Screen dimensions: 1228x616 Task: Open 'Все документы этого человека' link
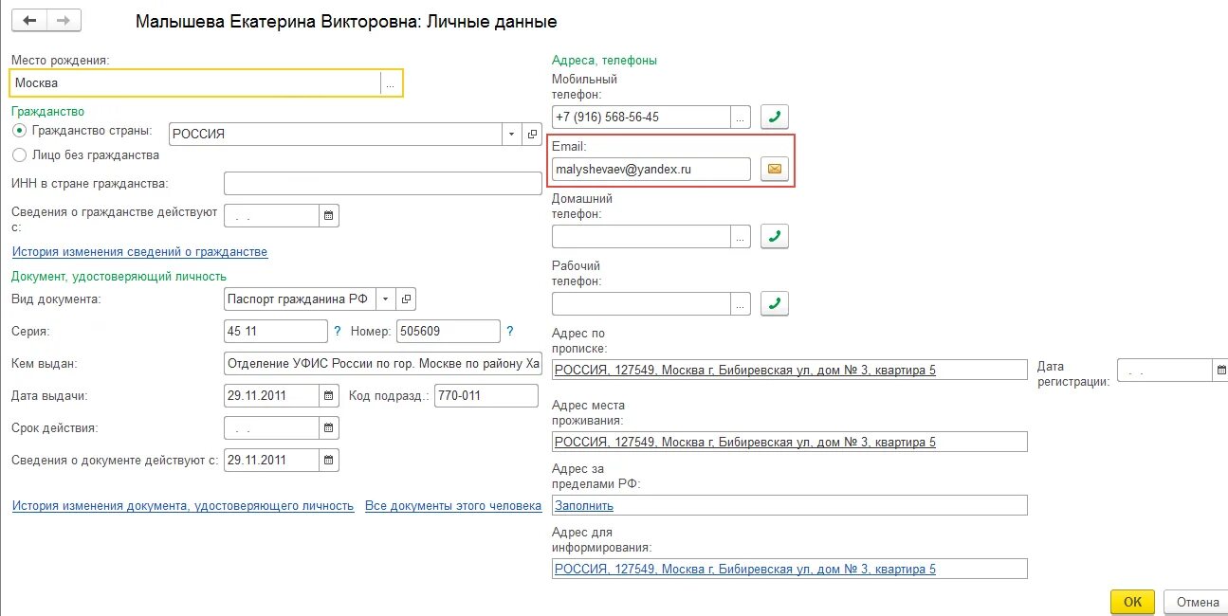point(453,506)
